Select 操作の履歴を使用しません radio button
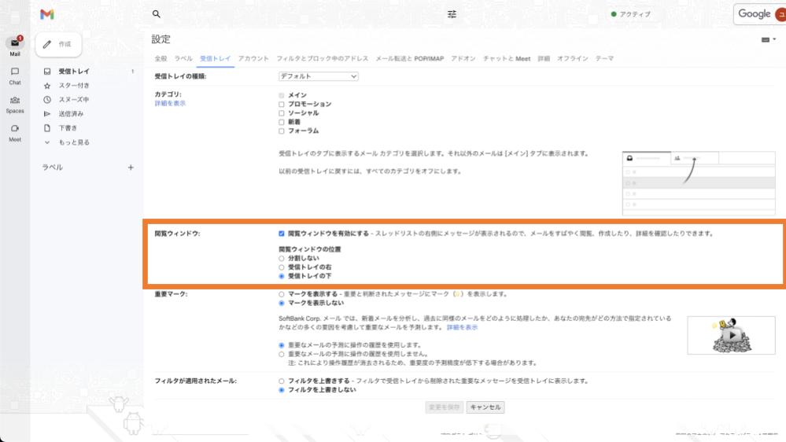Screen dimensions: 786x442 (x=281, y=354)
